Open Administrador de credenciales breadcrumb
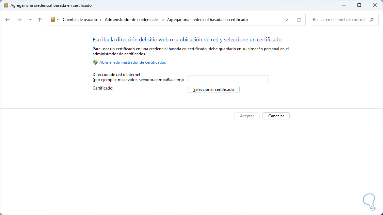 tap(132, 20)
